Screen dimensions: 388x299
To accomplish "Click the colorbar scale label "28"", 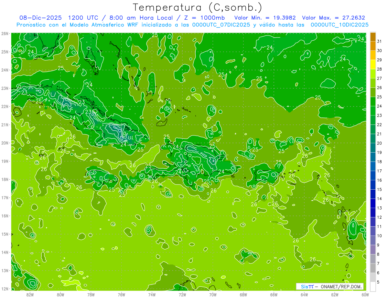I will pos(380,69).
